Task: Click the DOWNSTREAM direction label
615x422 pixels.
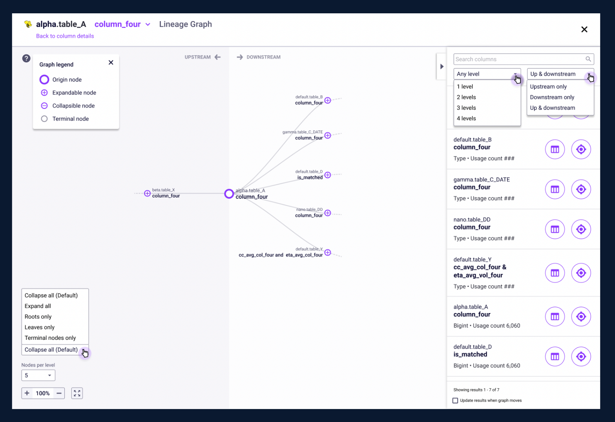Action: click(263, 57)
